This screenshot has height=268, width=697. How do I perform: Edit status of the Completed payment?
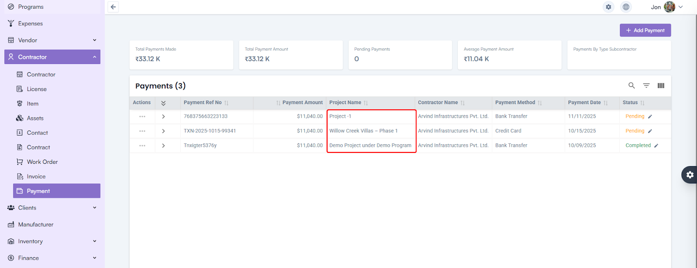(x=656, y=146)
